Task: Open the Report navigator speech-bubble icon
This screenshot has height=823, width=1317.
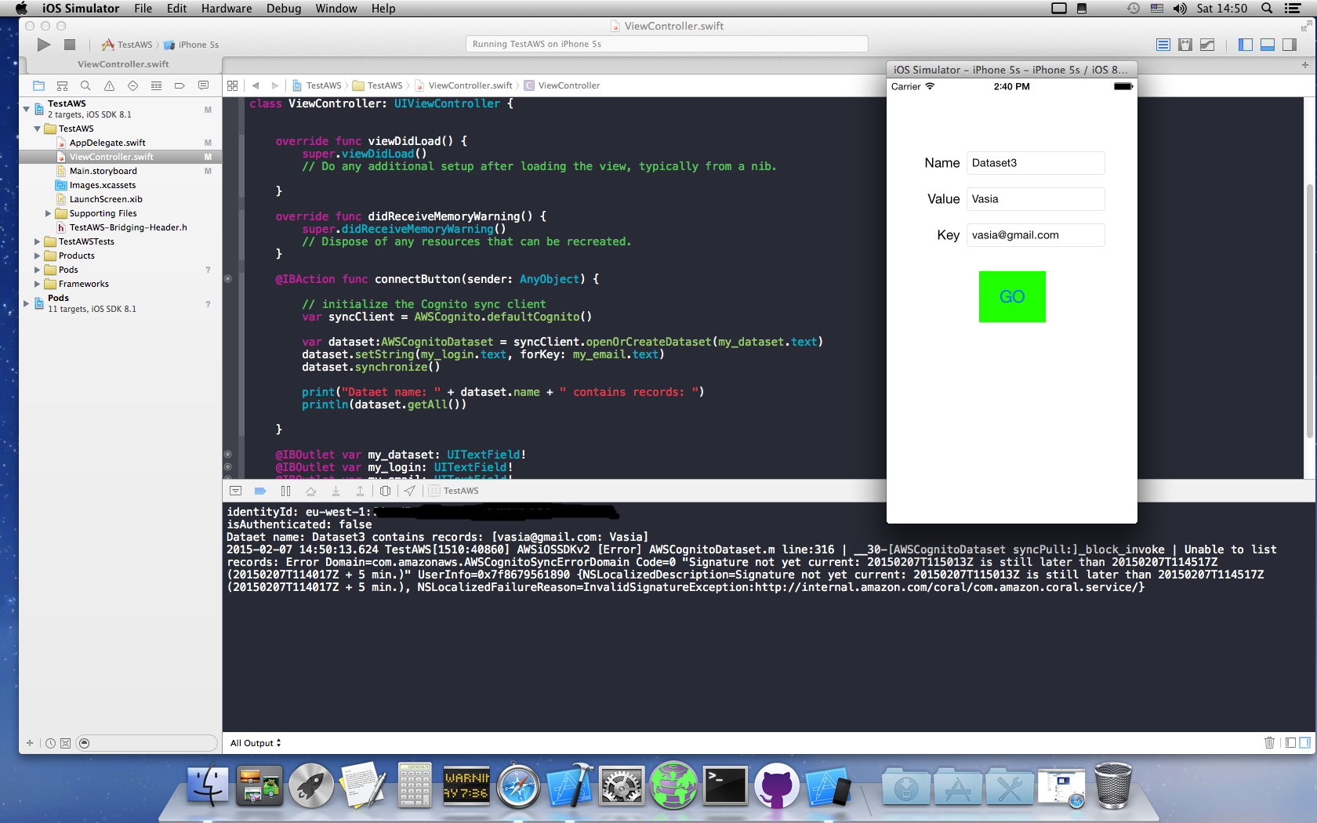Action: [203, 85]
